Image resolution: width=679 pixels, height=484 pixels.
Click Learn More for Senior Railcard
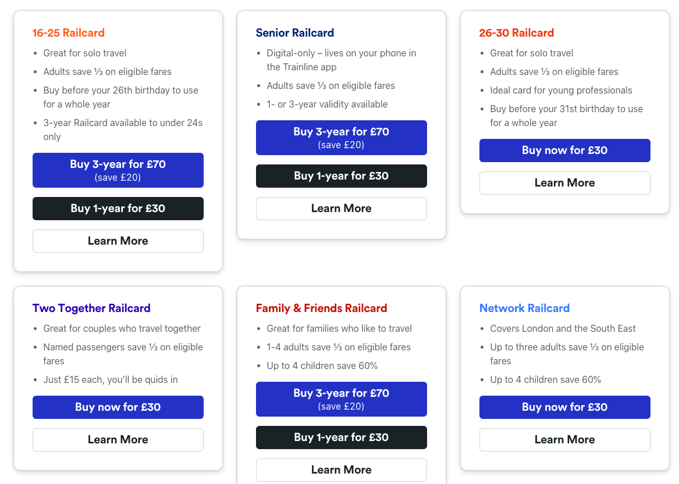point(341,209)
